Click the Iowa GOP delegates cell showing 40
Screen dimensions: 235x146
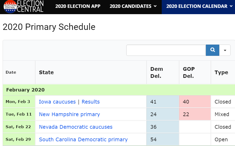point(195,102)
